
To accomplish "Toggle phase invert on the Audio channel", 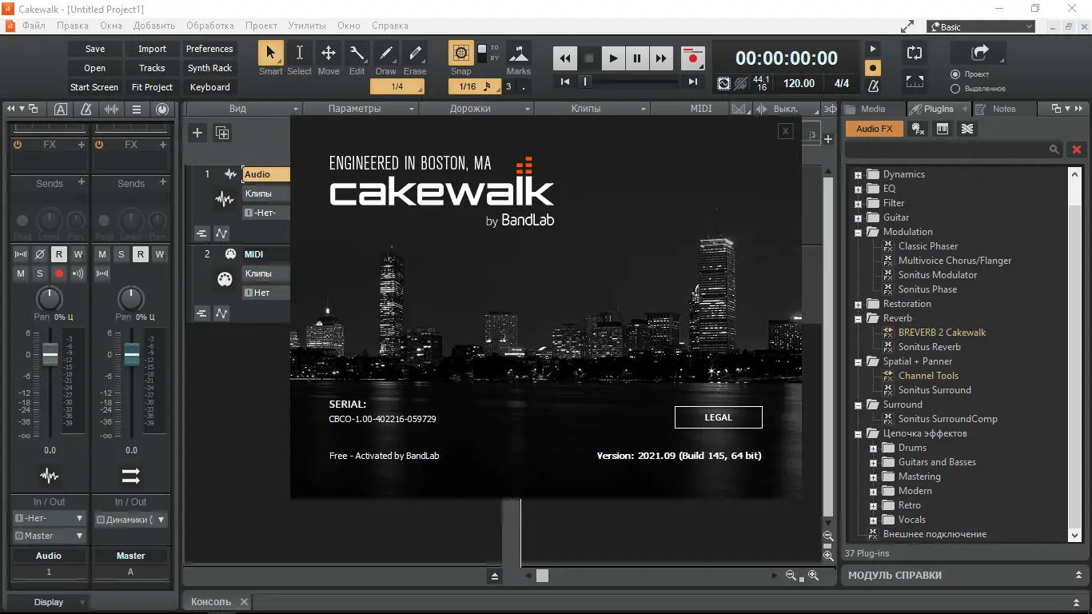I will pos(40,254).
